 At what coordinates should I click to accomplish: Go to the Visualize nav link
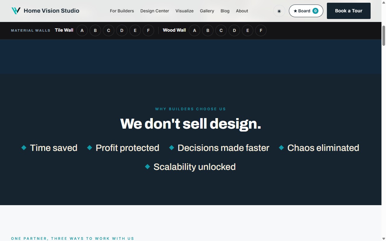pyautogui.click(x=185, y=11)
